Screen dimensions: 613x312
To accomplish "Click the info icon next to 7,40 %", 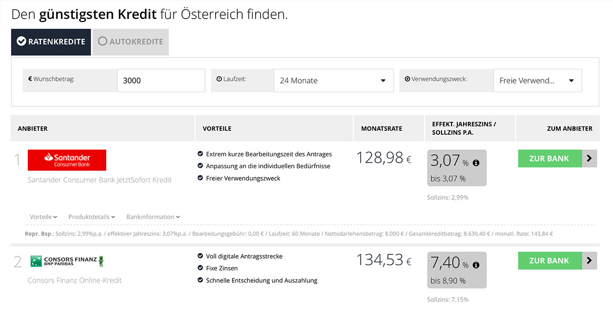I will click(476, 265).
